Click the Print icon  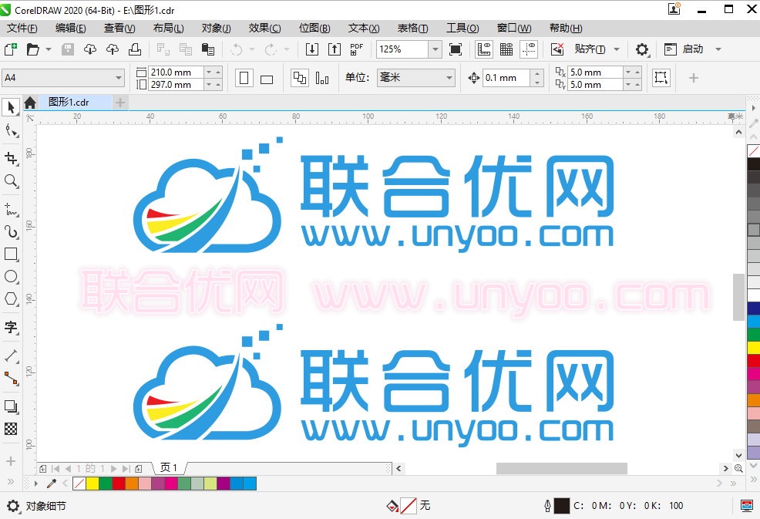point(135,49)
